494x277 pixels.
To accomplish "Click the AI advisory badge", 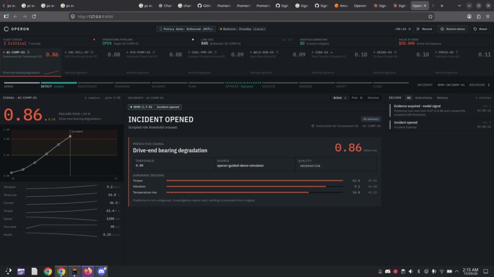I will click(371, 119).
